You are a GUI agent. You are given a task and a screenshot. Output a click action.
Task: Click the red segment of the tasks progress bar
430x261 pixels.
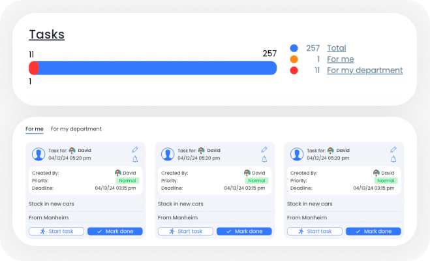34,68
